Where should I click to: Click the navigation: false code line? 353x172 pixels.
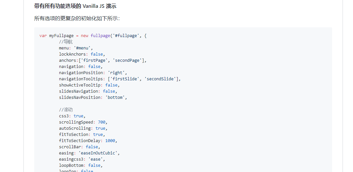(x=81, y=67)
